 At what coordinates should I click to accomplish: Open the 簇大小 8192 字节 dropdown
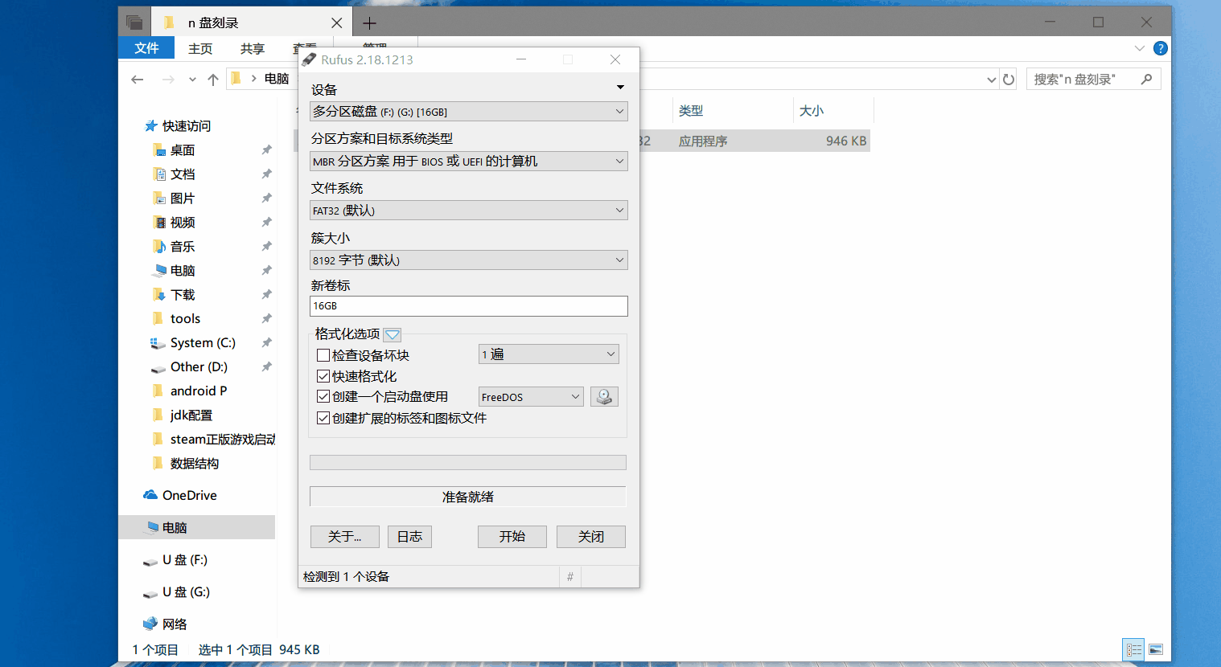(468, 260)
